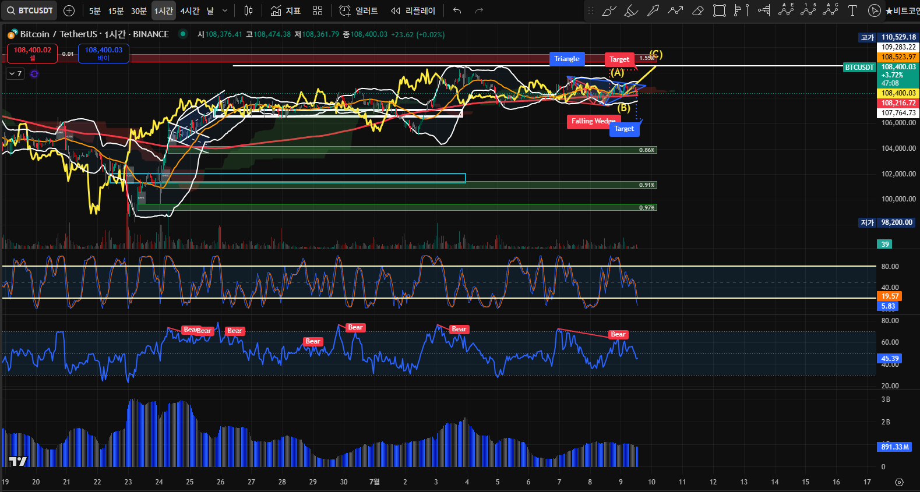Viewport: 920px width, 492px height.
Task: Open the layout templates grid icon
Action: (x=318, y=10)
